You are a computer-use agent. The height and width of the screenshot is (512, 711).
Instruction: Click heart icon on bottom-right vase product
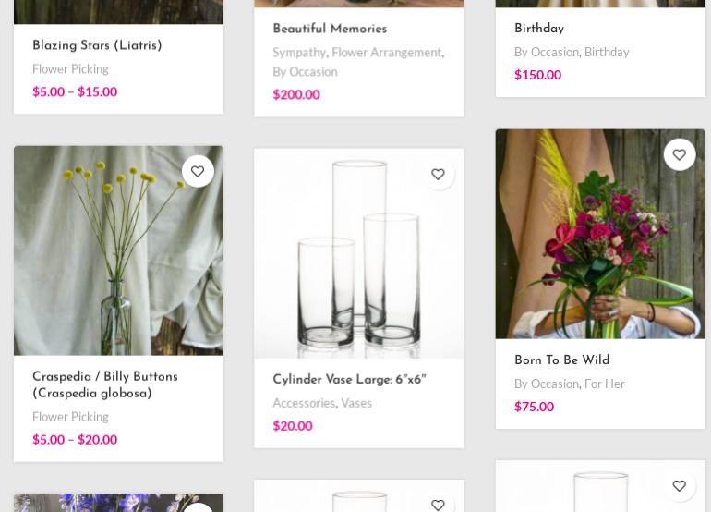679,485
